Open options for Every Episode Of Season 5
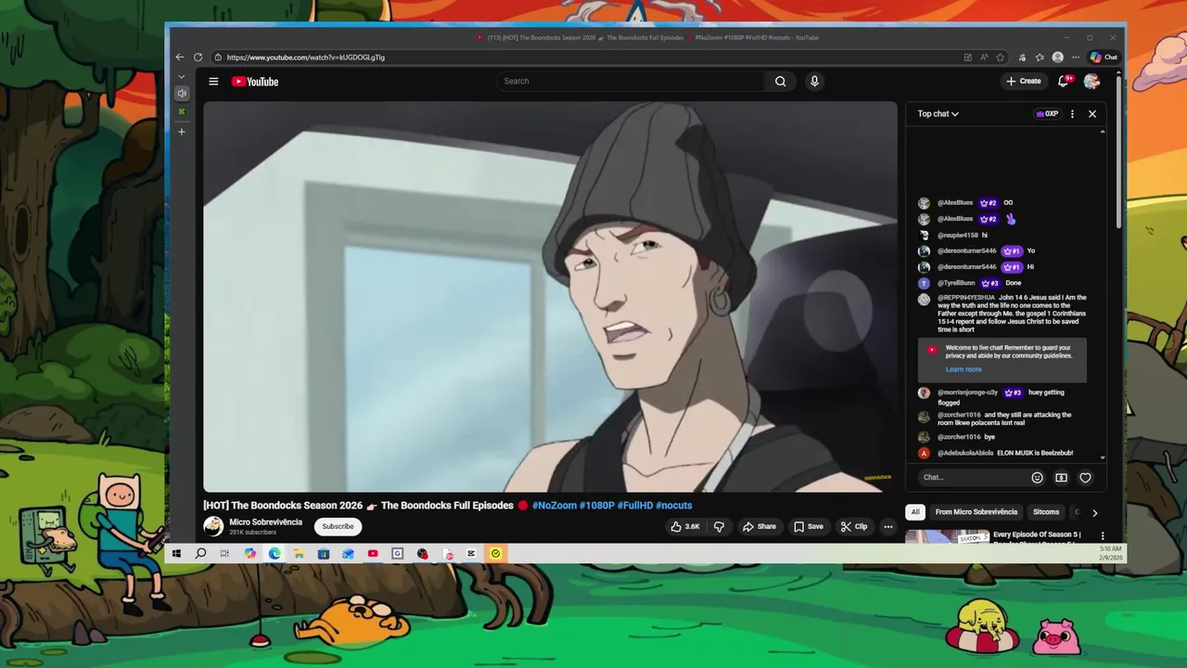 click(1103, 535)
